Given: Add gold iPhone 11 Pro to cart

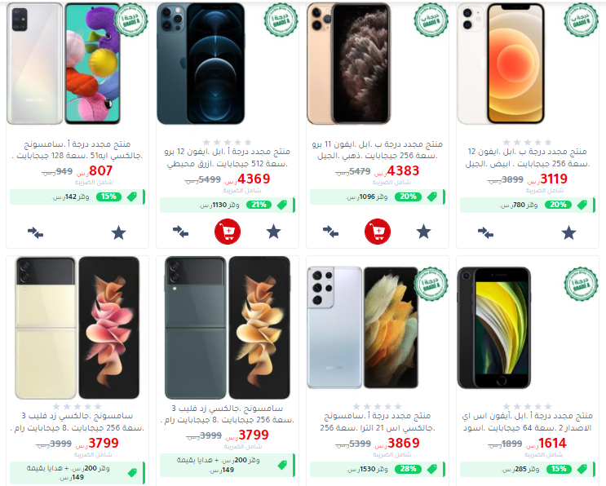Looking at the screenshot, I should (x=377, y=232).
